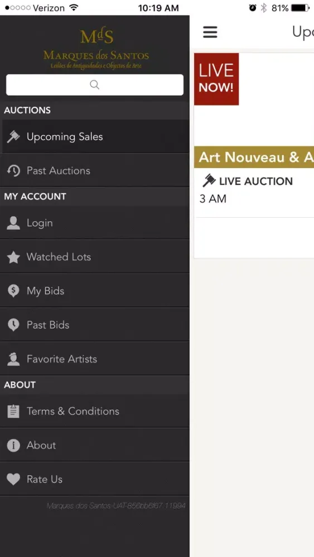Click the sidebar search field
The image size is (314, 557).
coord(95,85)
